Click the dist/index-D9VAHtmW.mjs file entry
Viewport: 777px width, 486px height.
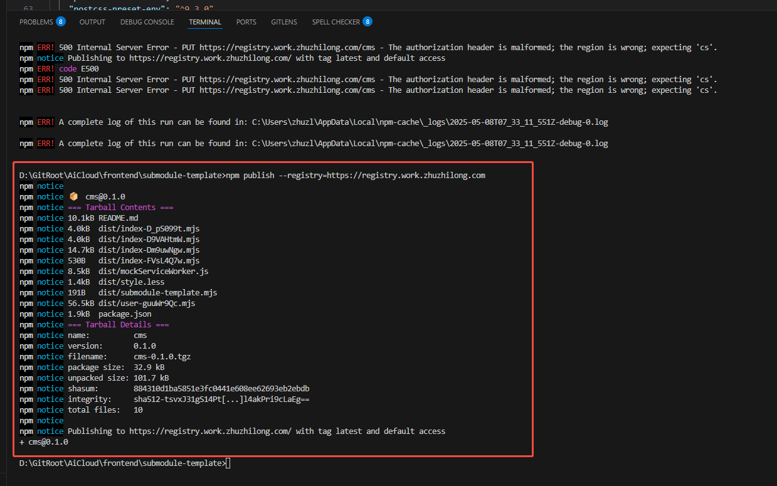149,240
